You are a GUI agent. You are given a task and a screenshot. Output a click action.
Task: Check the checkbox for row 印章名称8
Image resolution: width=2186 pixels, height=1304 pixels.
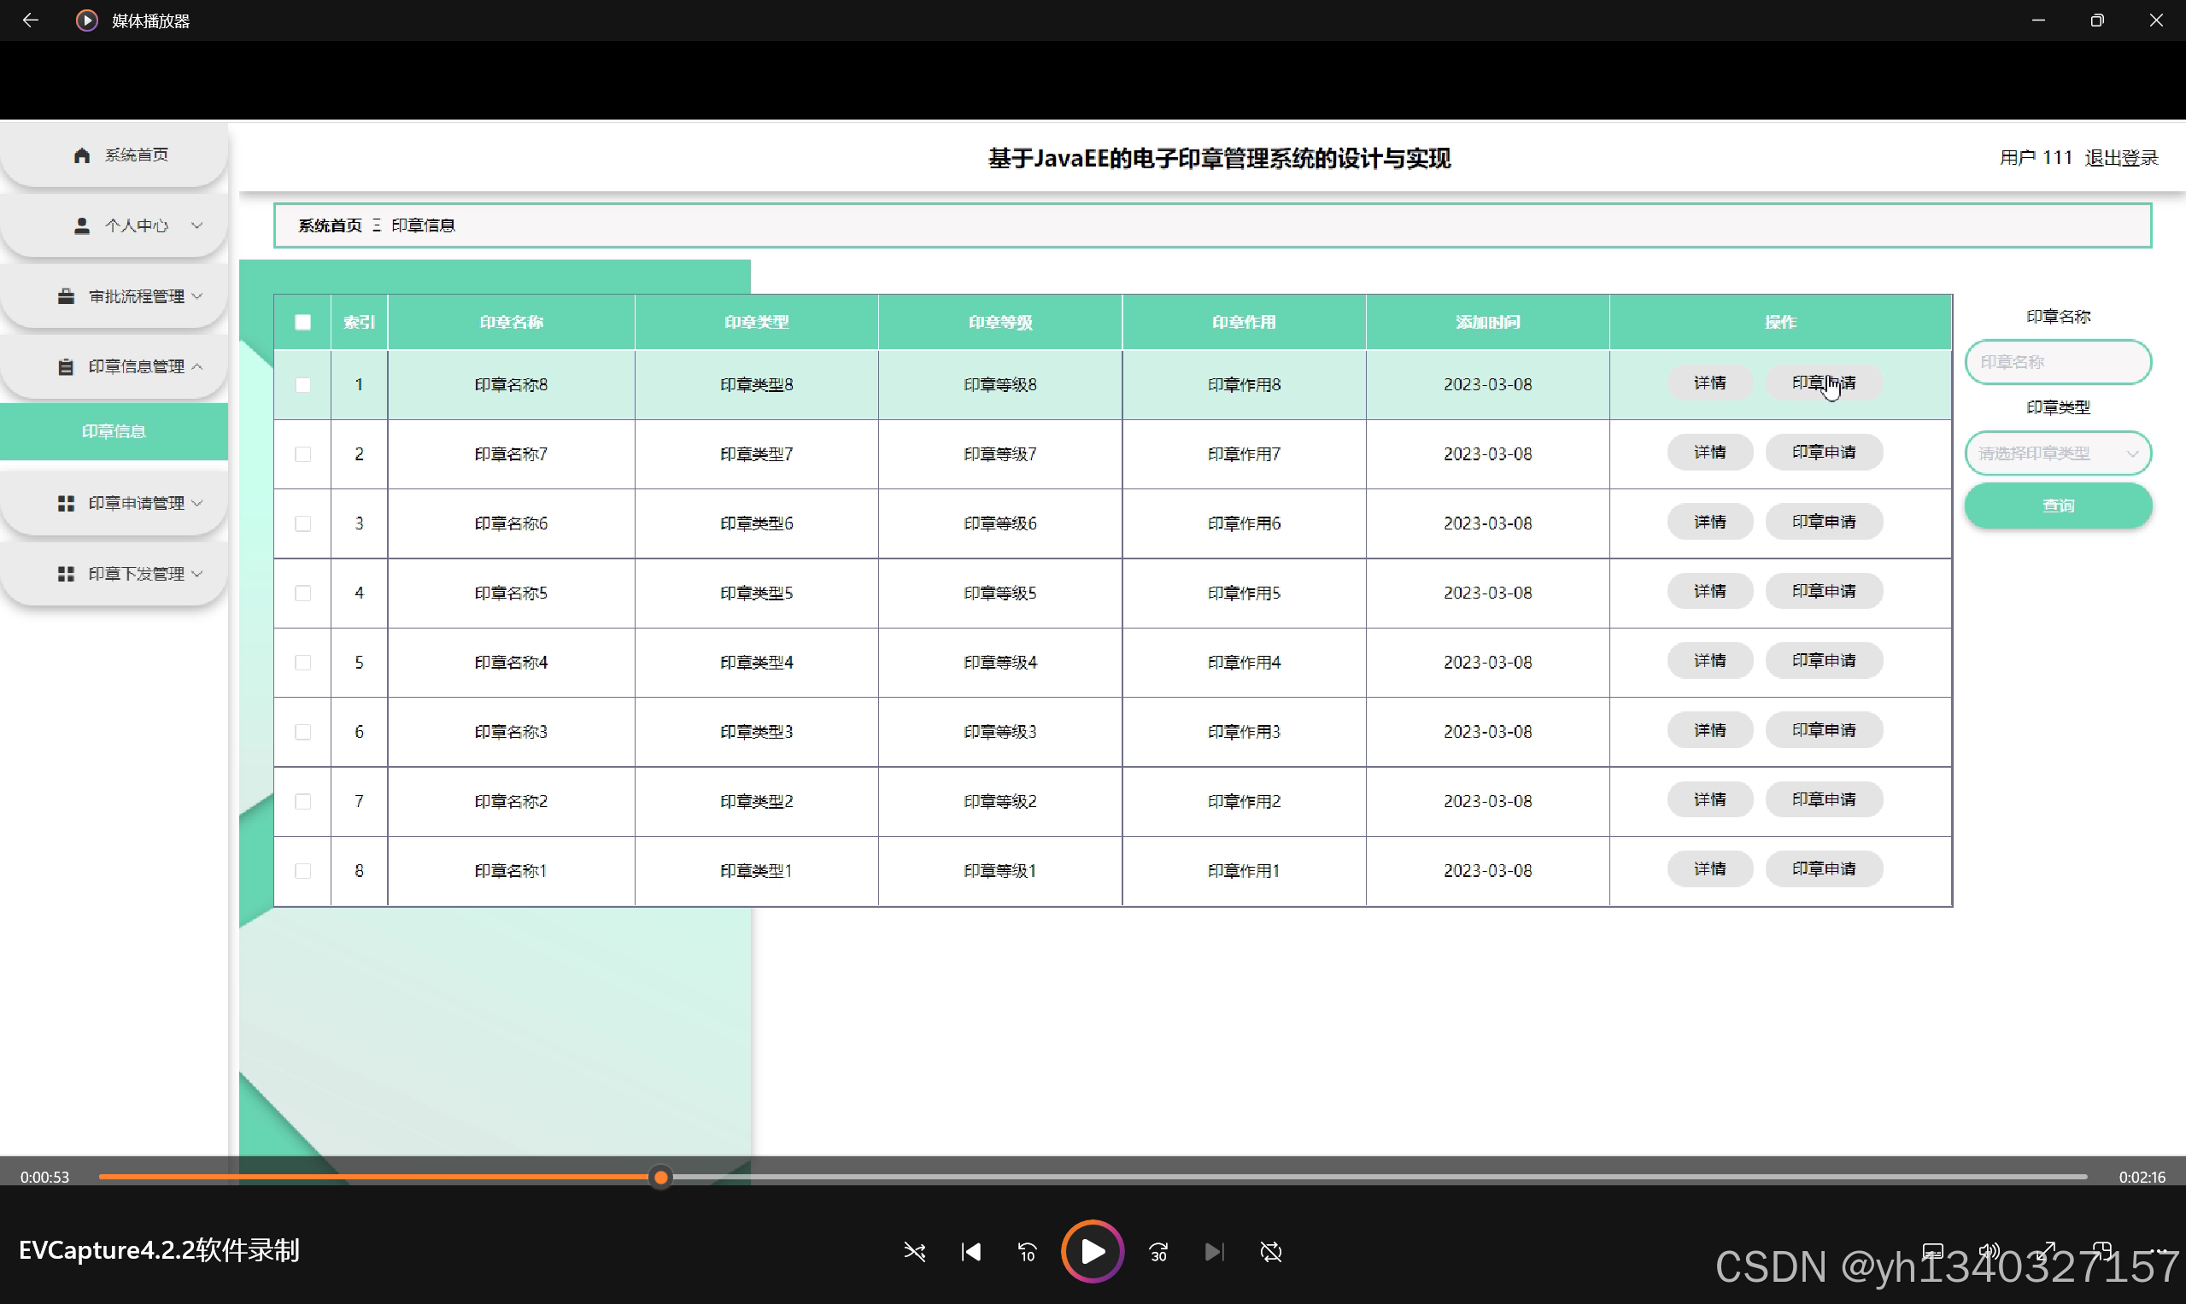coord(302,385)
